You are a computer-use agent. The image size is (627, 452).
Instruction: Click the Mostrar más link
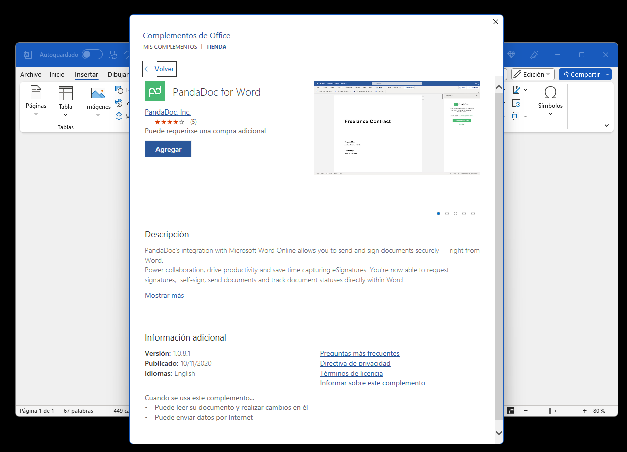[165, 295]
